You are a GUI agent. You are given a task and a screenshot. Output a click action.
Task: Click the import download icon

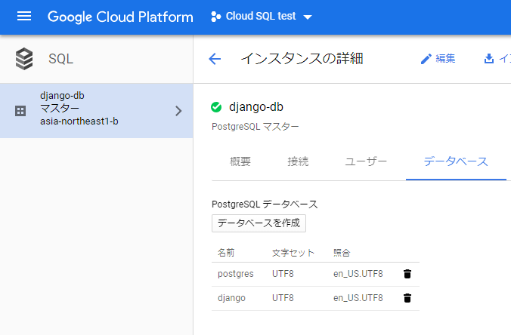tap(488, 59)
